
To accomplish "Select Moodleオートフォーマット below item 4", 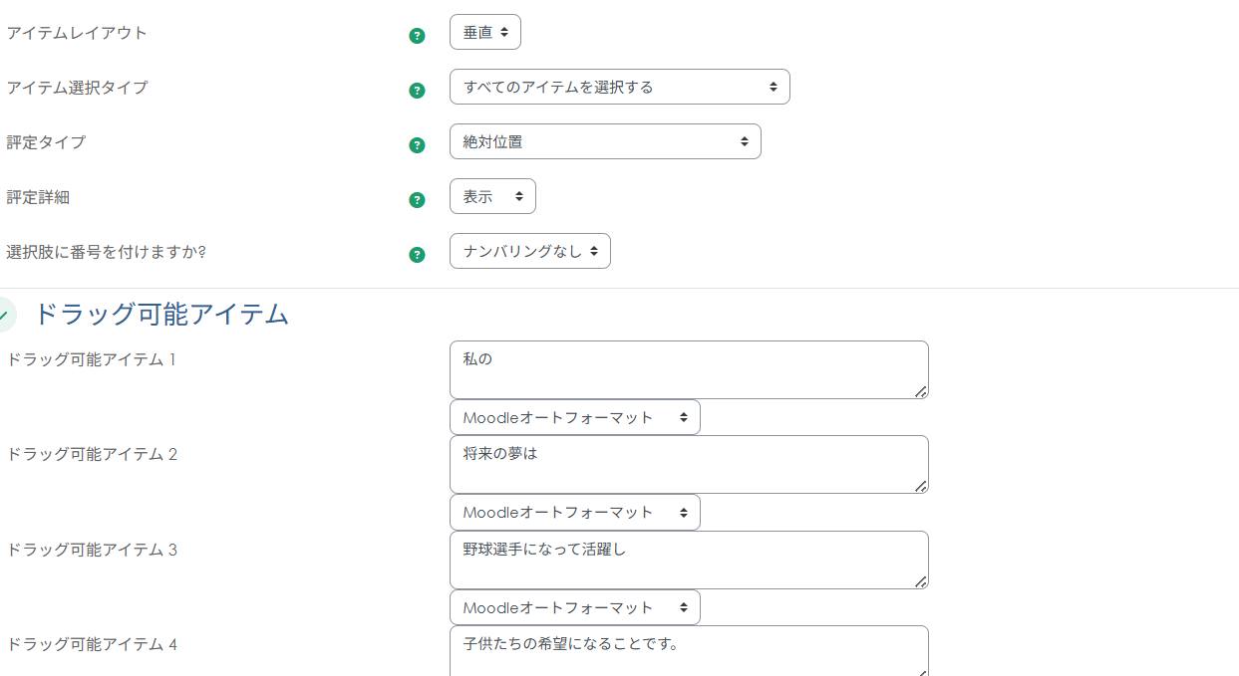I will click(x=574, y=674).
